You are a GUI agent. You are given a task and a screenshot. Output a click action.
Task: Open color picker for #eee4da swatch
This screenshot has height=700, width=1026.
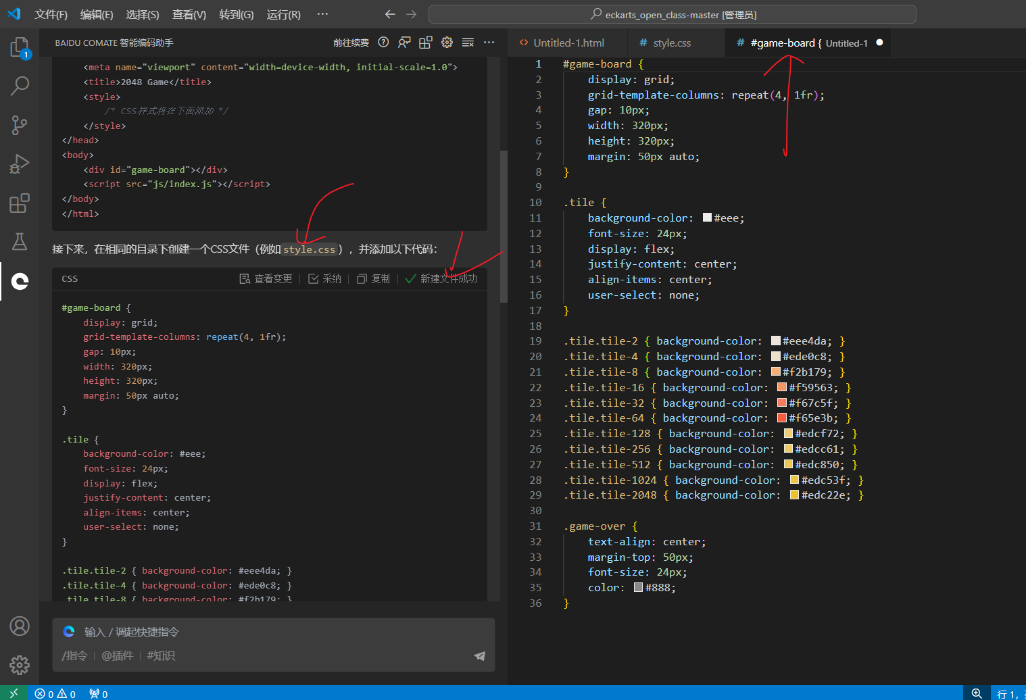pyautogui.click(x=776, y=341)
